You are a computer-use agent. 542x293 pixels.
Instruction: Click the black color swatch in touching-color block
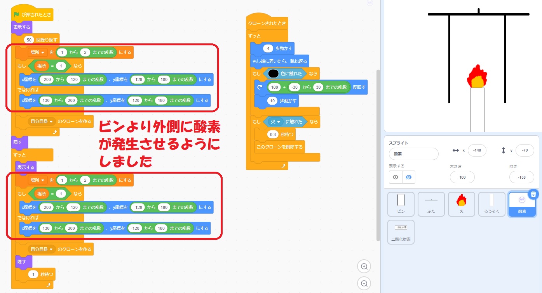point(274,73)
